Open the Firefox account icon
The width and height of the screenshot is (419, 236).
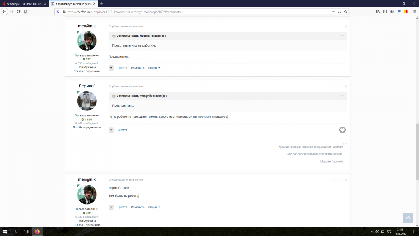coord(392,12)
